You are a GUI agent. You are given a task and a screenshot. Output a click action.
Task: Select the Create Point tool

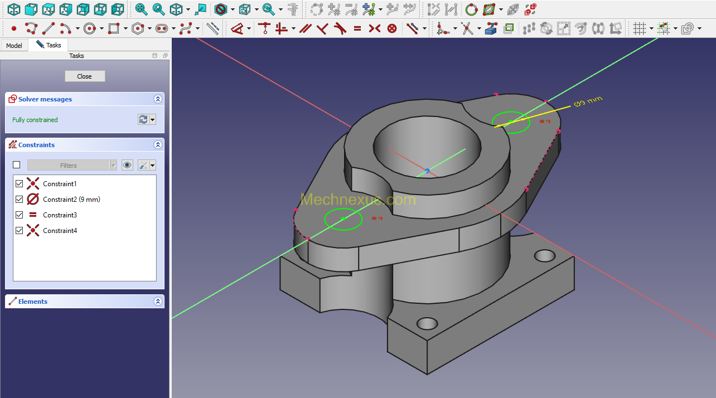tap(14, 28)
